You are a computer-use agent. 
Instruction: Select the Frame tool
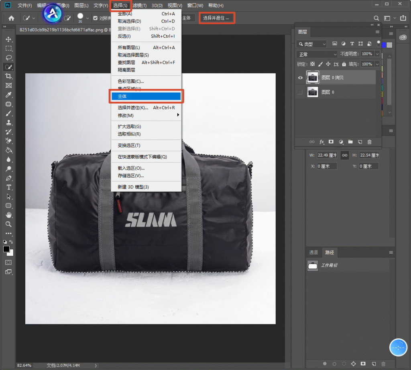pos(8,85)
